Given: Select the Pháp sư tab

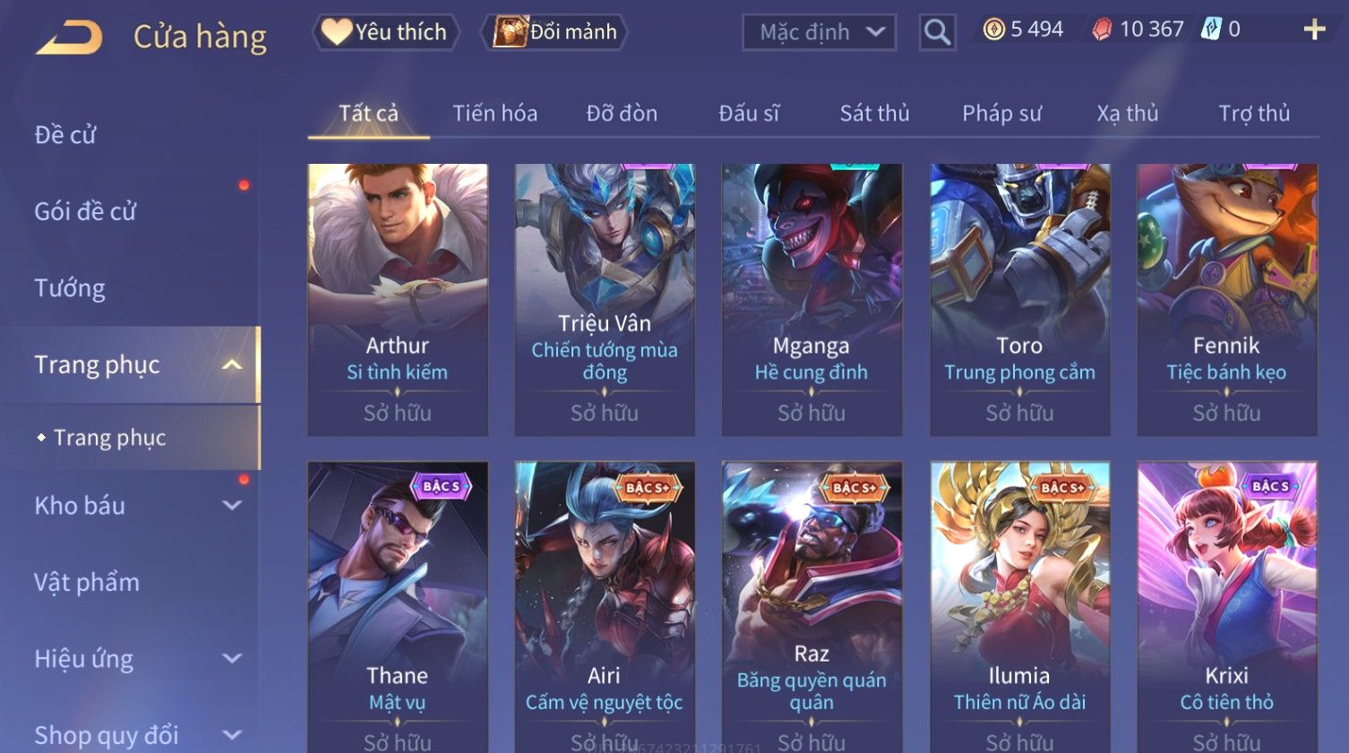Looking at the screenshot, I should [1001, 114].
